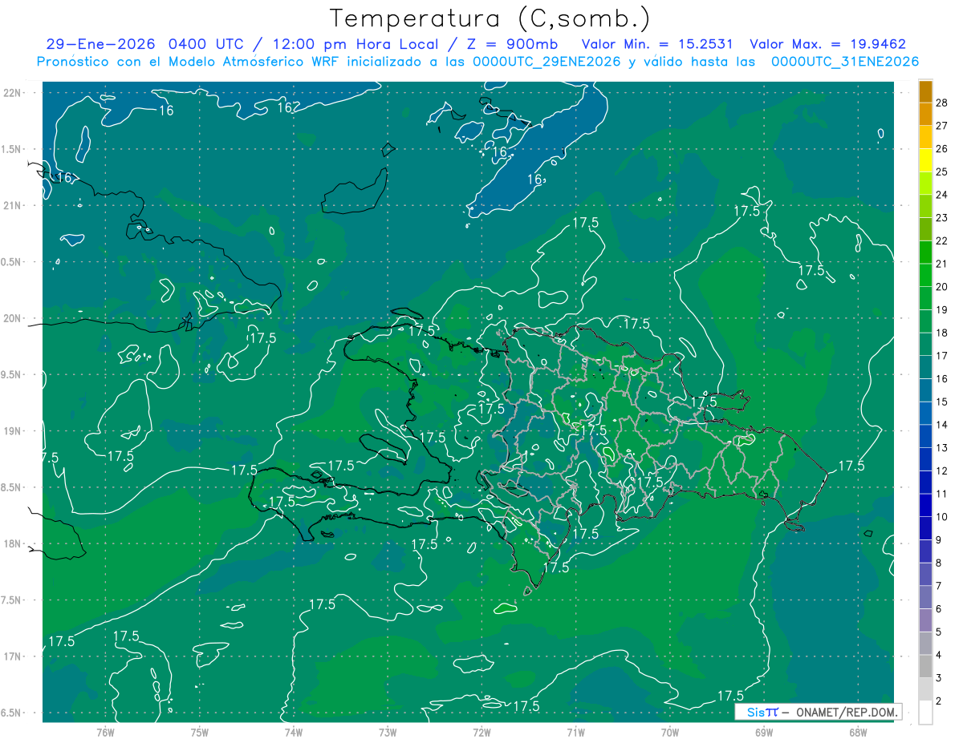Click the "68W" longitude axis label

point(857,733)
